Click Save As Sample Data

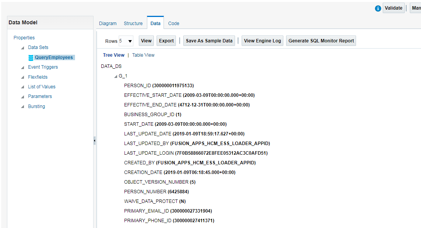[x=209, y=41]
